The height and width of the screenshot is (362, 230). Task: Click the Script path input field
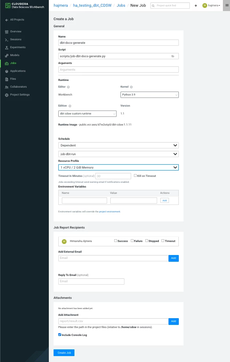click(118, 56)
